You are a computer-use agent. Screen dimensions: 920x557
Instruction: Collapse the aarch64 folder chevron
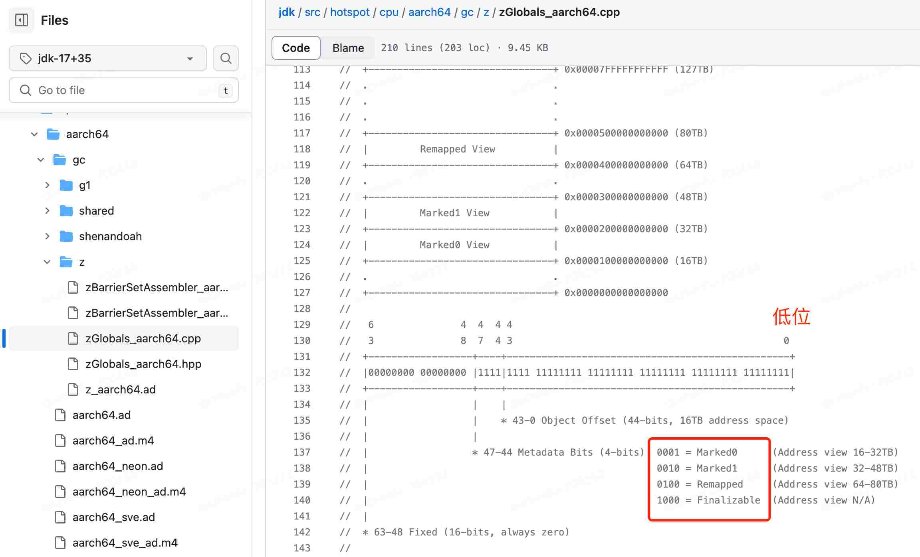point(34,134)
